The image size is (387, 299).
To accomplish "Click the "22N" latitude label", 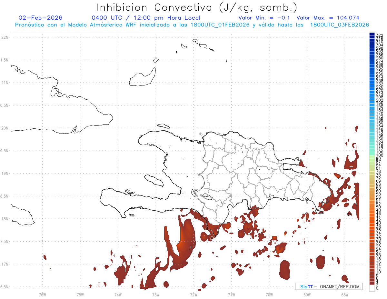I will 5,37.
